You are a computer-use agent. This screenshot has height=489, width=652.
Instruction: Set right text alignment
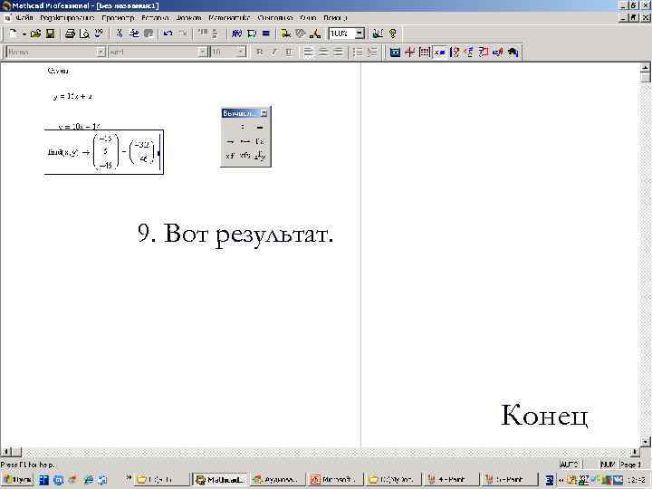pyautogui.click(x=338, y=52)
